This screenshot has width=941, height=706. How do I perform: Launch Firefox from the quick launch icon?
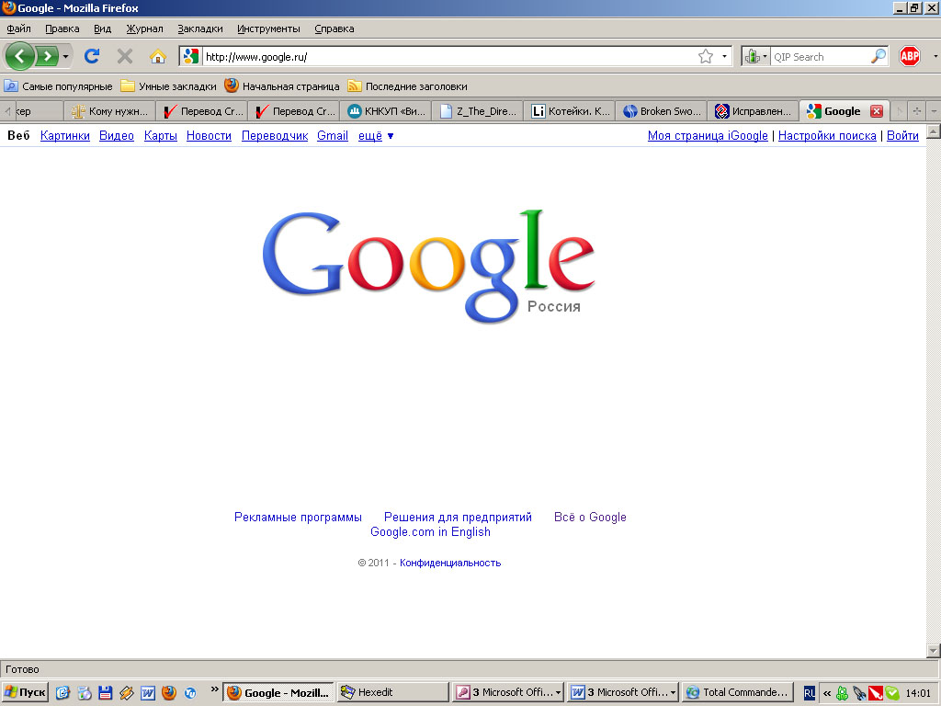pyautogui.click(x=169, y=693)
